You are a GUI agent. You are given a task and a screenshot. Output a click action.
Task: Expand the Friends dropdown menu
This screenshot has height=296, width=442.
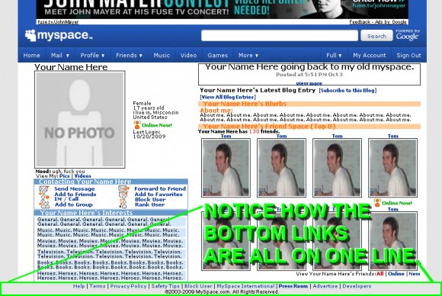tap(129, 55)
